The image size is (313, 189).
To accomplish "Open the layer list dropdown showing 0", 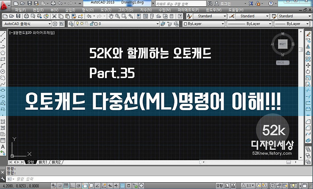I will pos(117,24).
